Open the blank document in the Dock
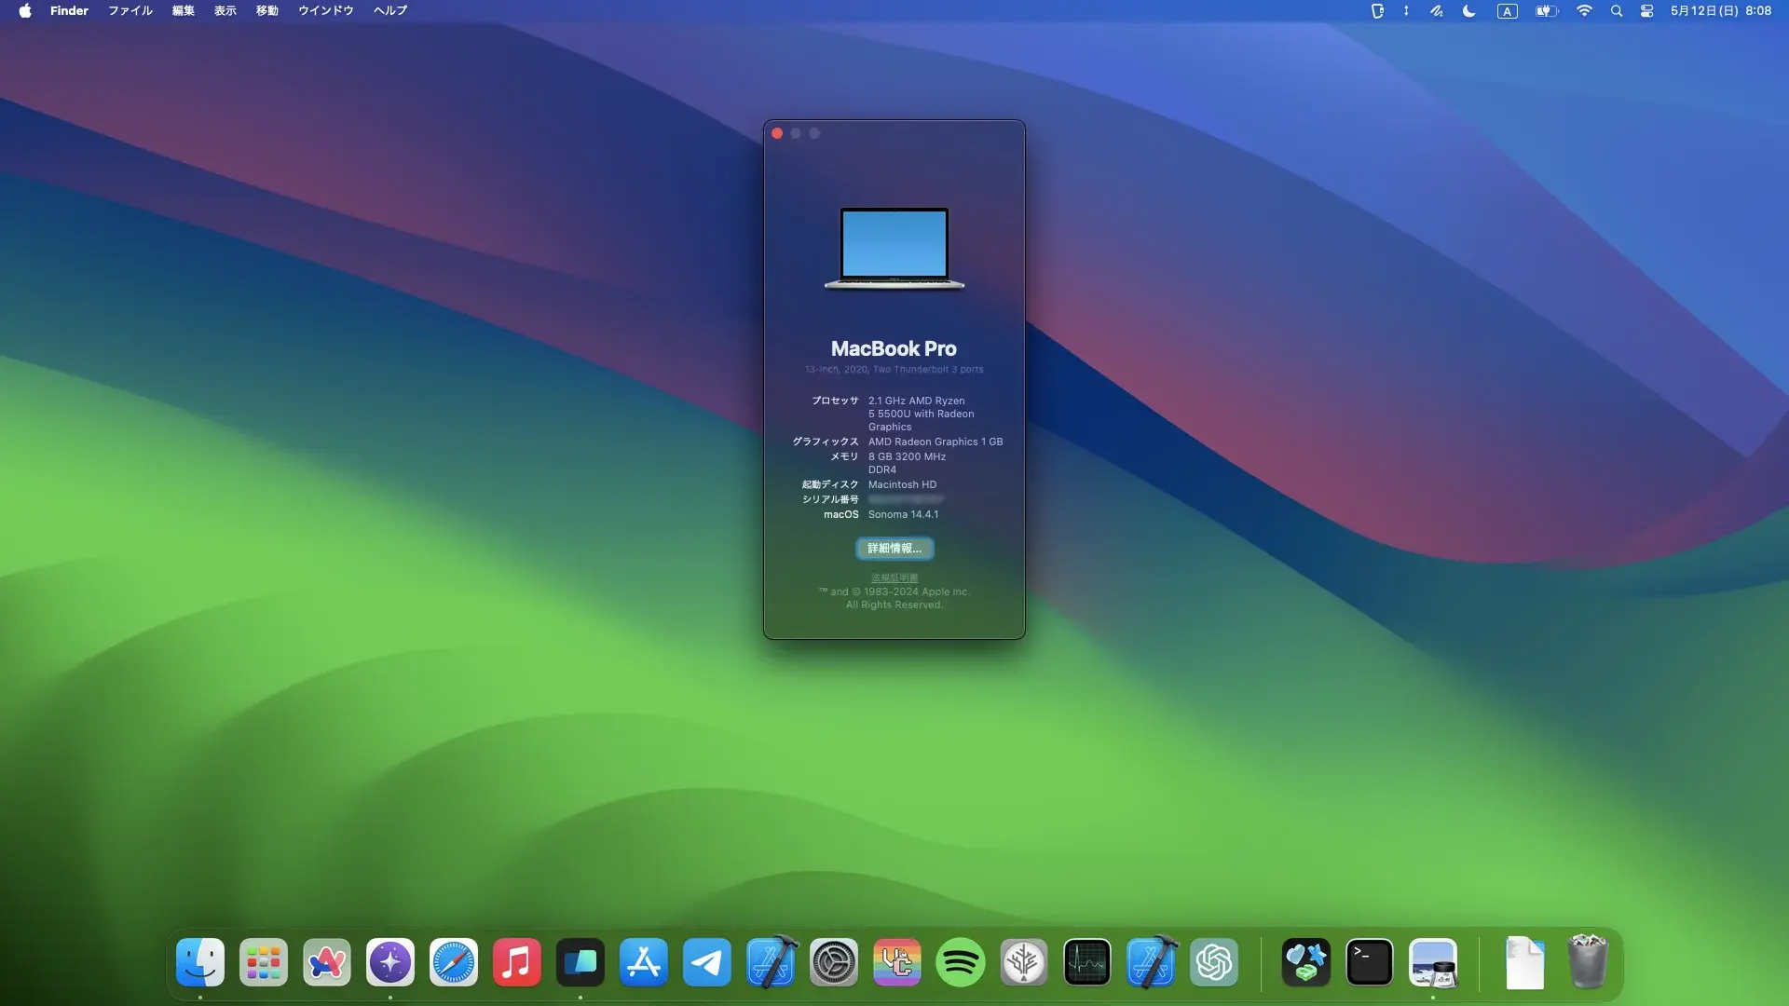Screen dimensions: 1789x1006 coord(1525,962)
